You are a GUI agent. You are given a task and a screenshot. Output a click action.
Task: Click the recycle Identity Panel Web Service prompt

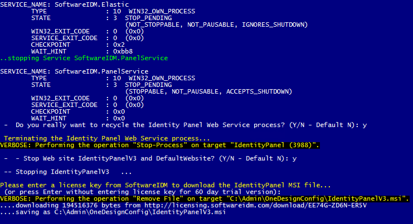pyautogui.click(x=182, y=125)
